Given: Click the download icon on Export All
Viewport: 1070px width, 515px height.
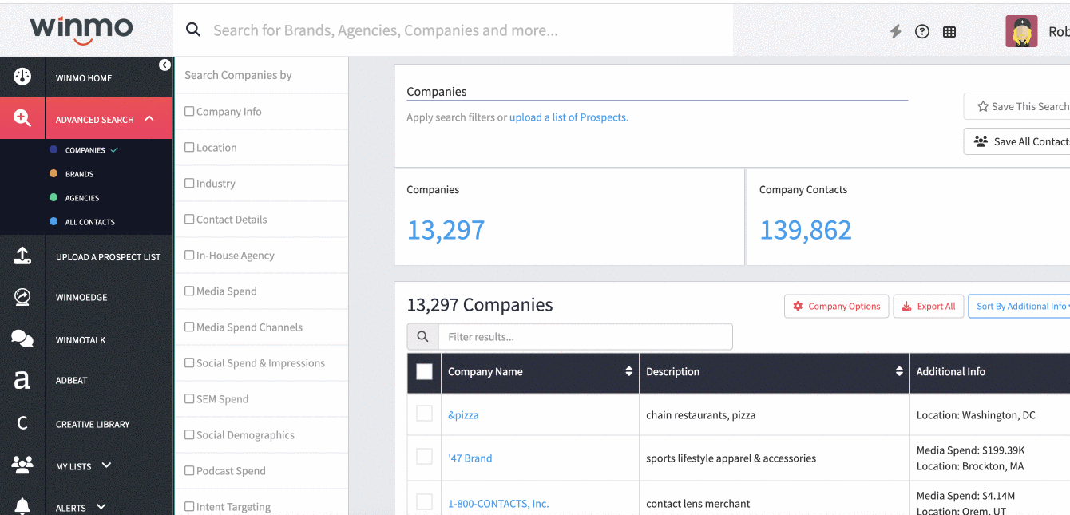Looking at the screenshot, I should pyautogui.click(x=907, y=306).
